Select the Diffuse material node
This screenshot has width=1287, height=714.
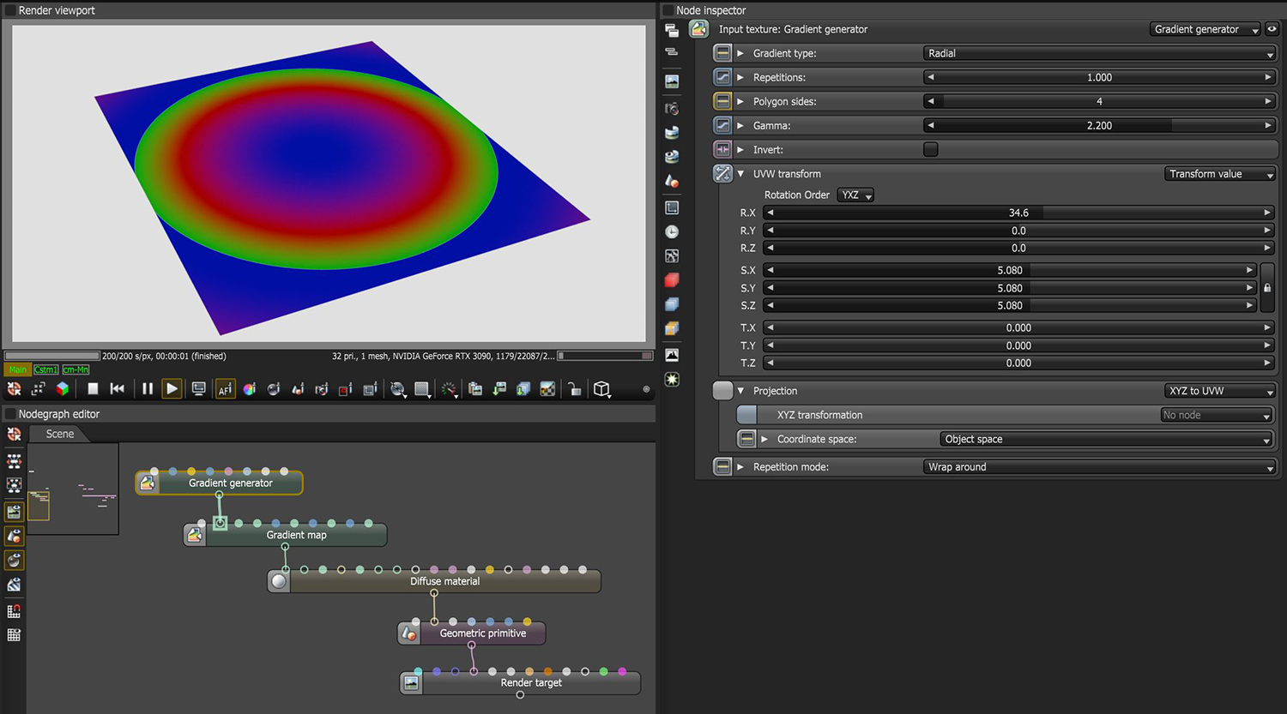click(x=434, y=581)
